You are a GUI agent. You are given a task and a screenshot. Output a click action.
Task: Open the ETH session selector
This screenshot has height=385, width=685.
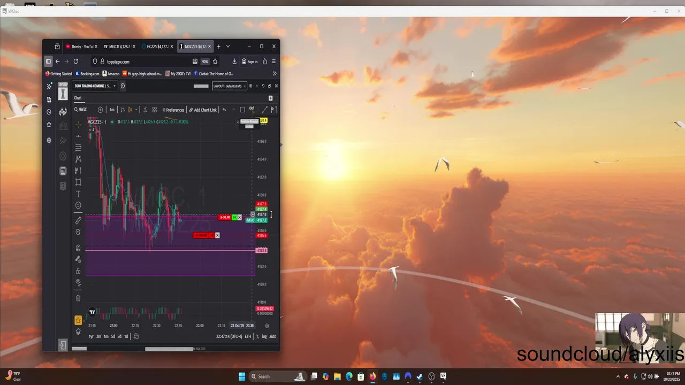(248, 336)
